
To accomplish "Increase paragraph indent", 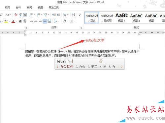I will (58, 15).
